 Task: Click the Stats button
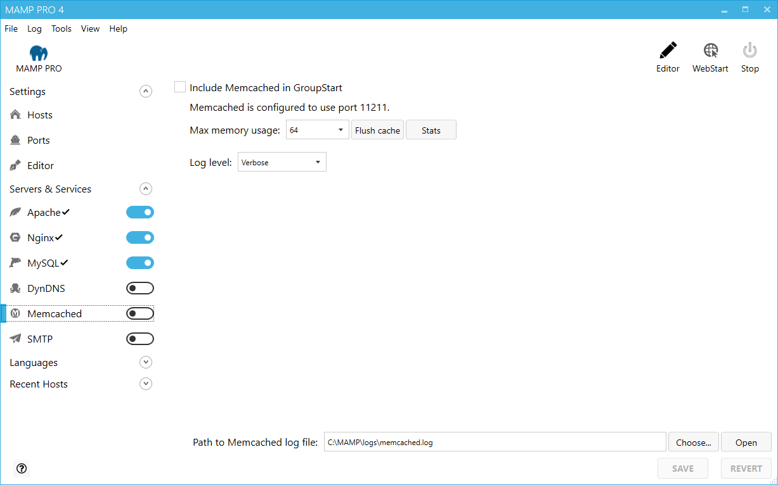point(431,130)
